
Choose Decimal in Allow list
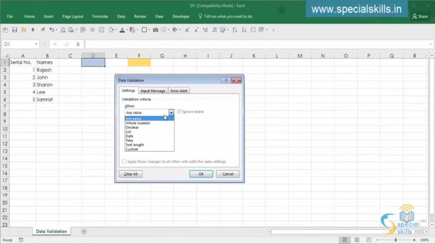pos(150,127)
